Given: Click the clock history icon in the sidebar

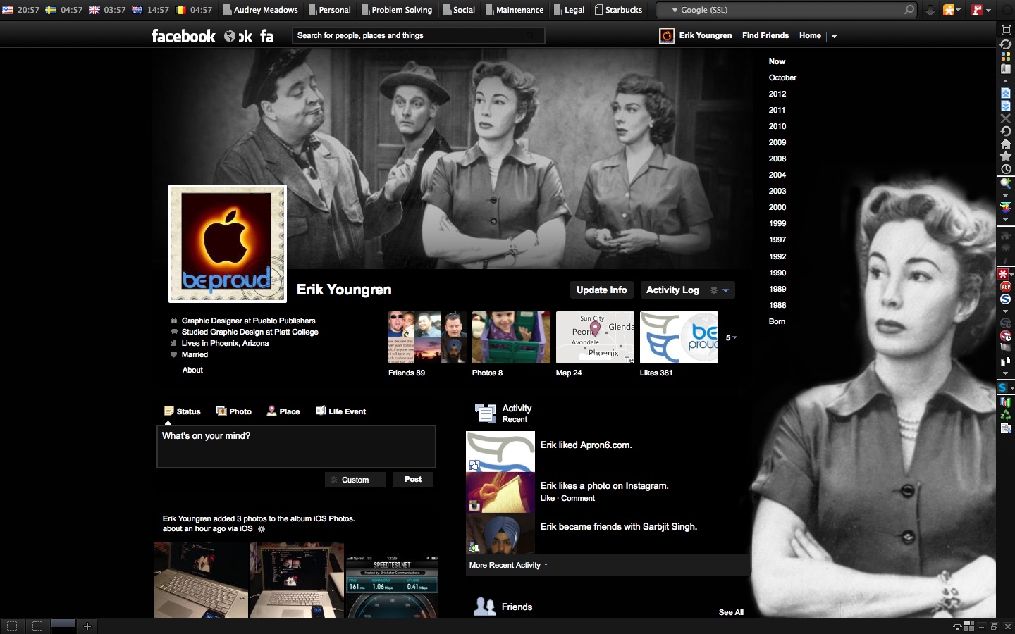Looking at the screenshot, I should pyautogui.click(x=1006, y=169).
